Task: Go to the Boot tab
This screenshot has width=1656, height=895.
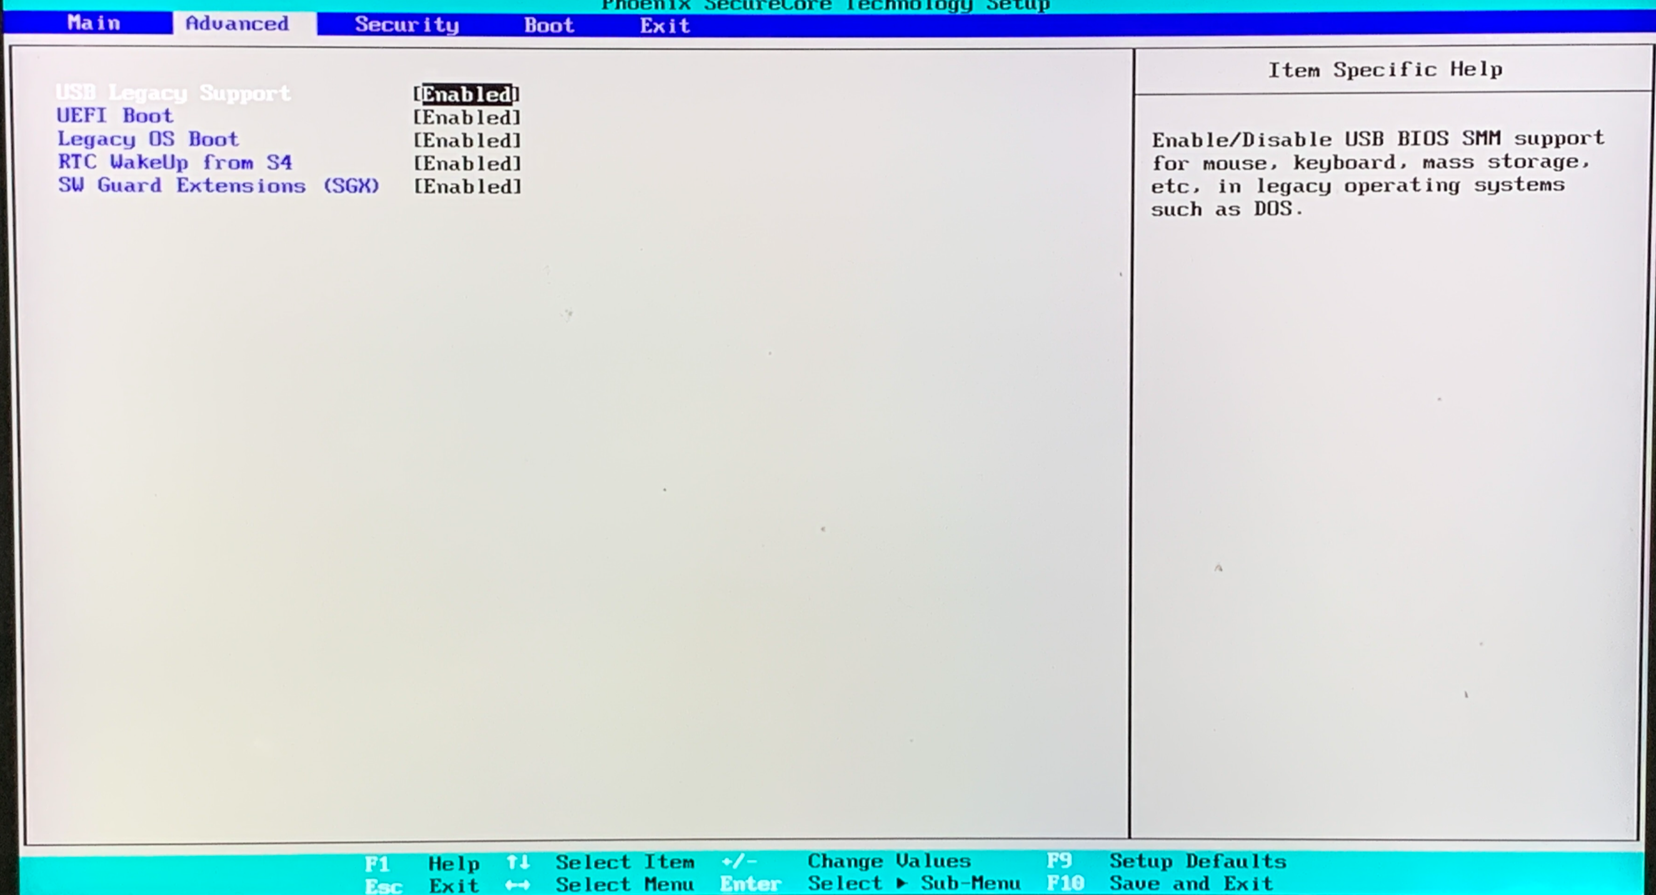Action: [548, 25]
